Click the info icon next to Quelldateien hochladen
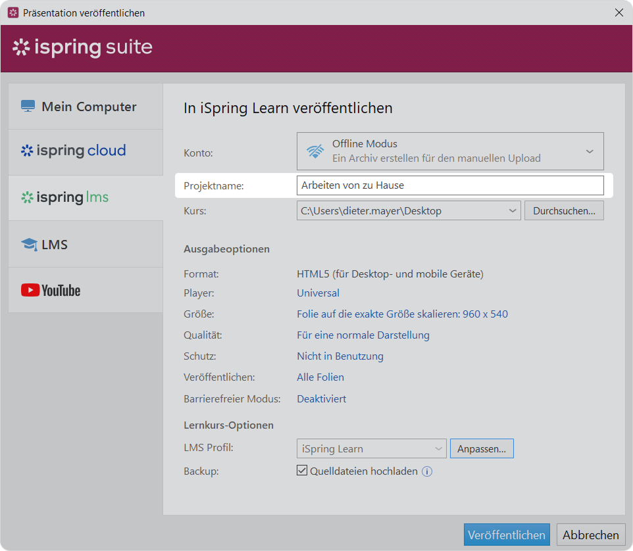 [427, 471]
